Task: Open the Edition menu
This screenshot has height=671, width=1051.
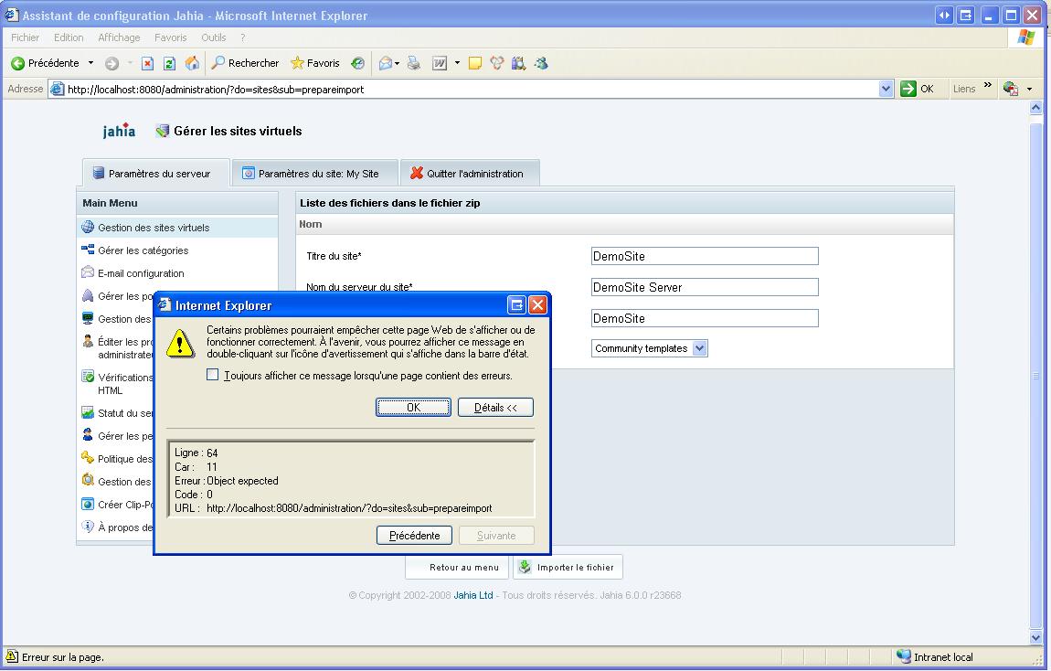Action: [69, 37]
